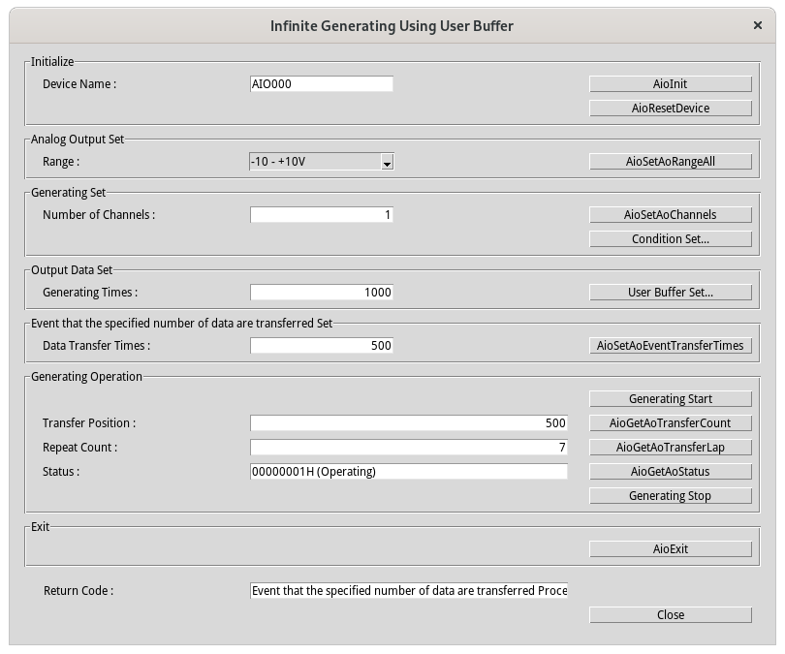Open the Condition Set dialog
The height and width of the screenshot is (654, 785).
670,239
